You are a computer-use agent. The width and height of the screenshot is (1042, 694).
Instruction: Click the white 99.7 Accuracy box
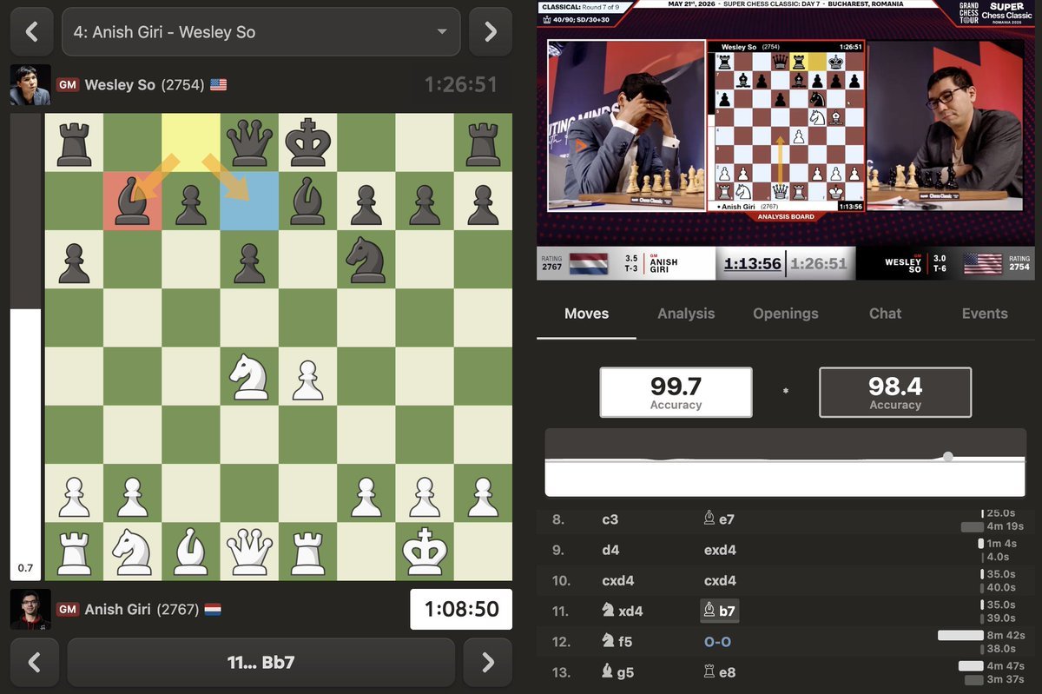coord(676,393)
